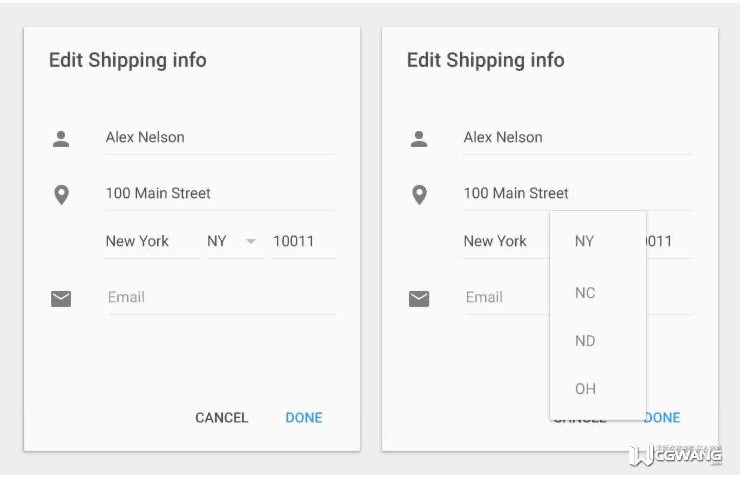
Task: Click the person icon in left dialog
Action: (x=61, y=139)
